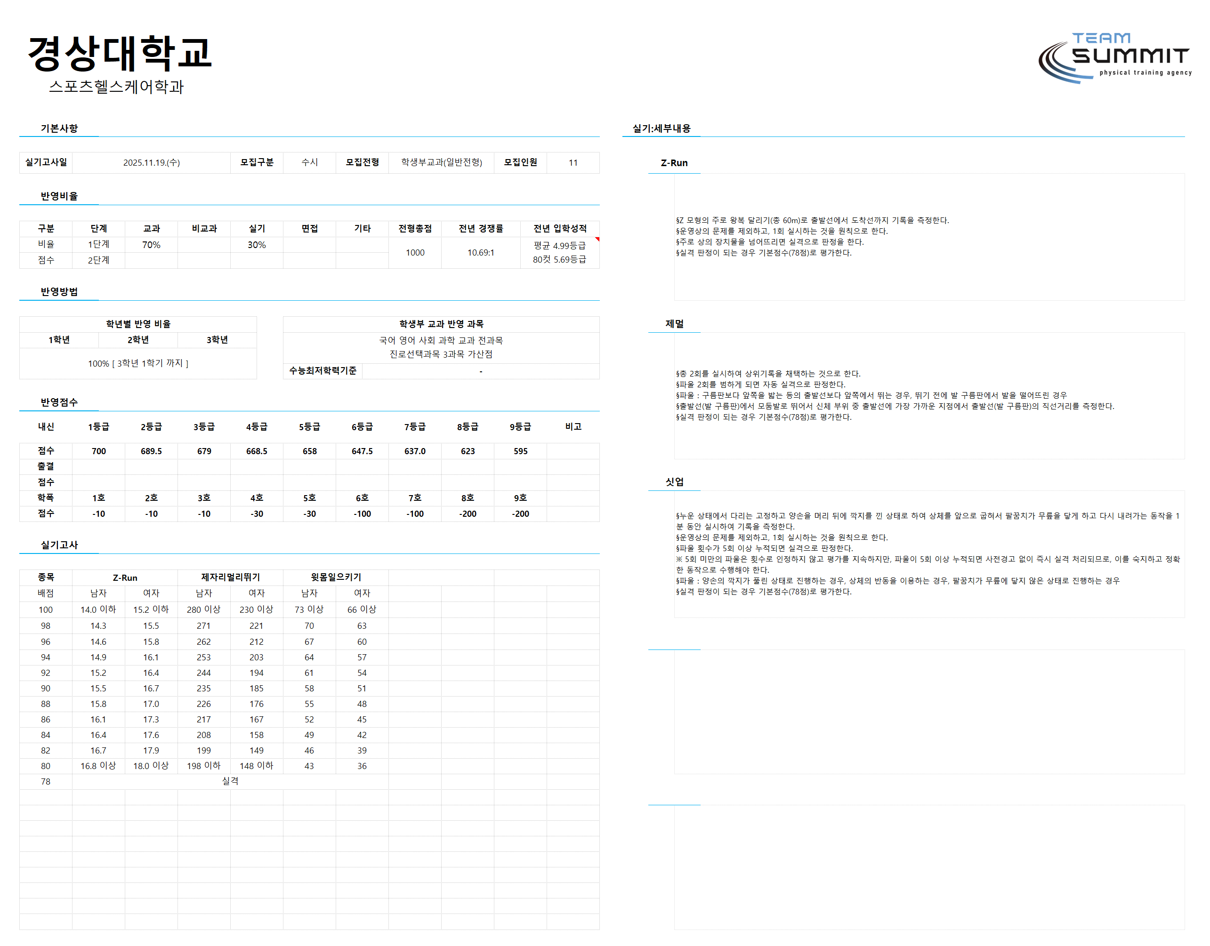Click the 반영방법 section heading

[59, 292]
